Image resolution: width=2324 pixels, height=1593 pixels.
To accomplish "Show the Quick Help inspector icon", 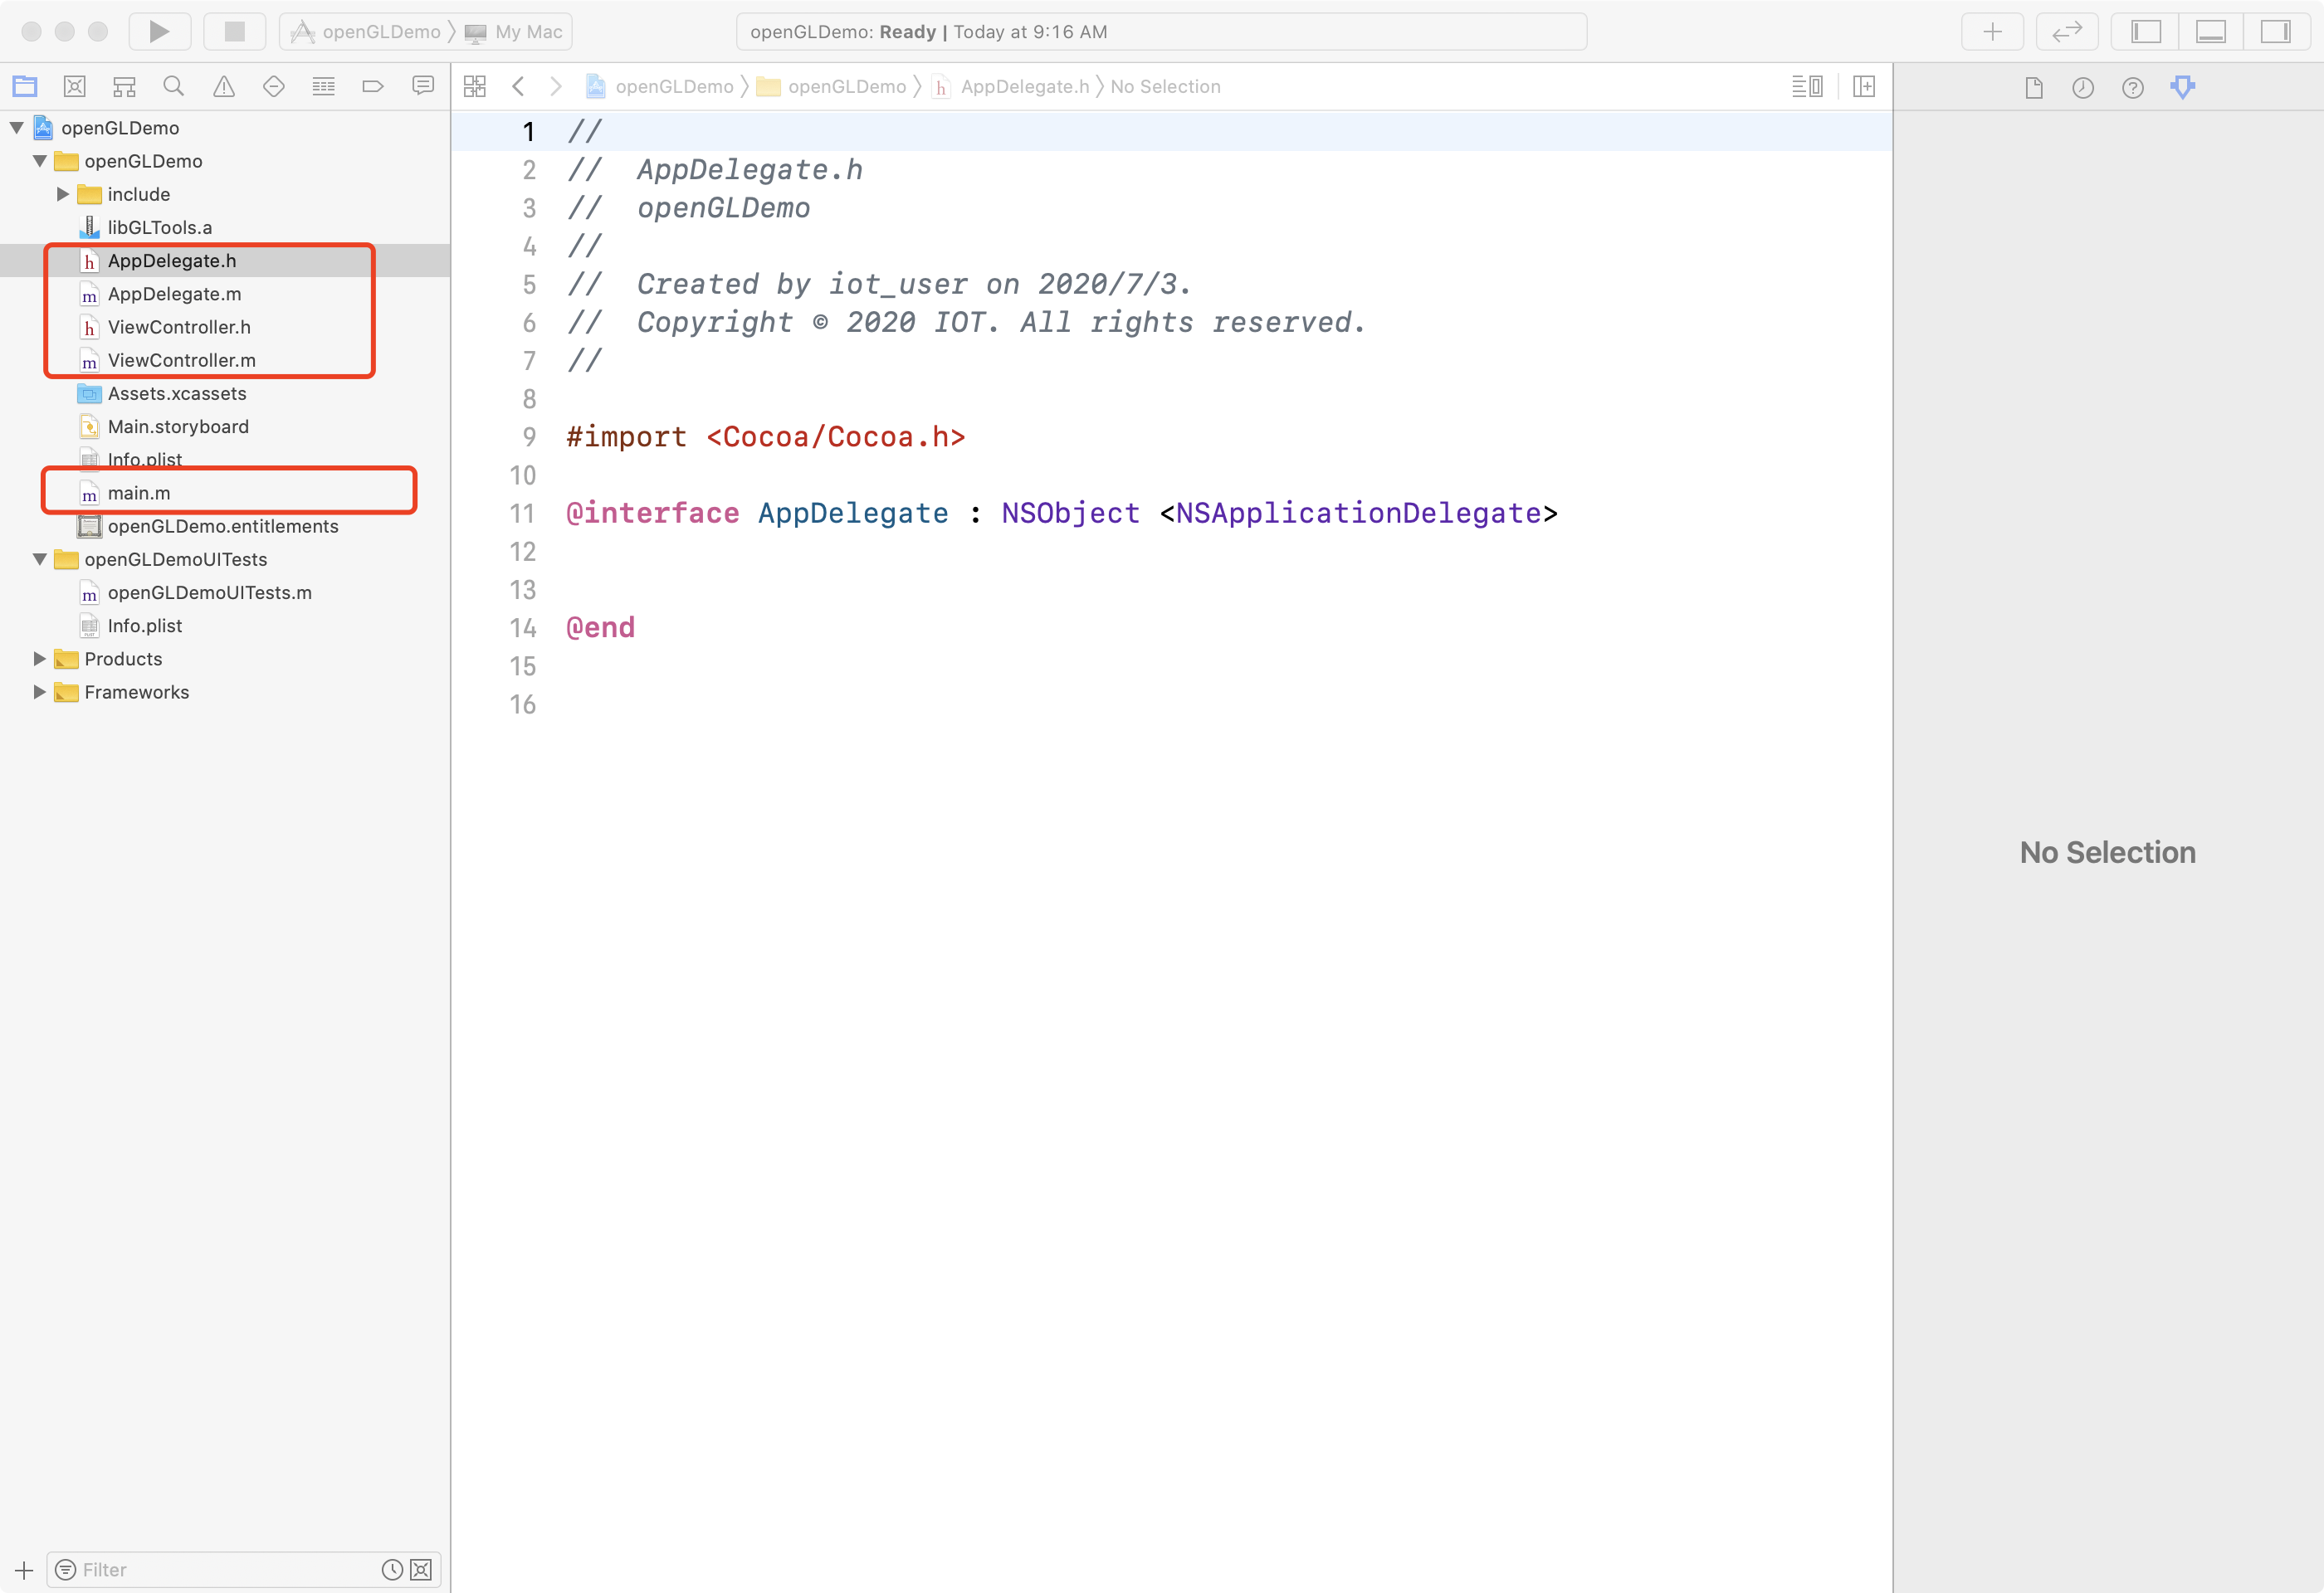I will pyautogui.click(x=2132, y=88).
